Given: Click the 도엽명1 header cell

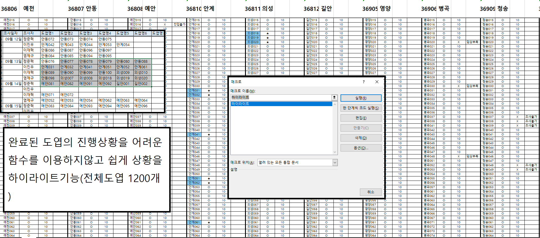Looking at the screenshot, I should tap(50, 33).
